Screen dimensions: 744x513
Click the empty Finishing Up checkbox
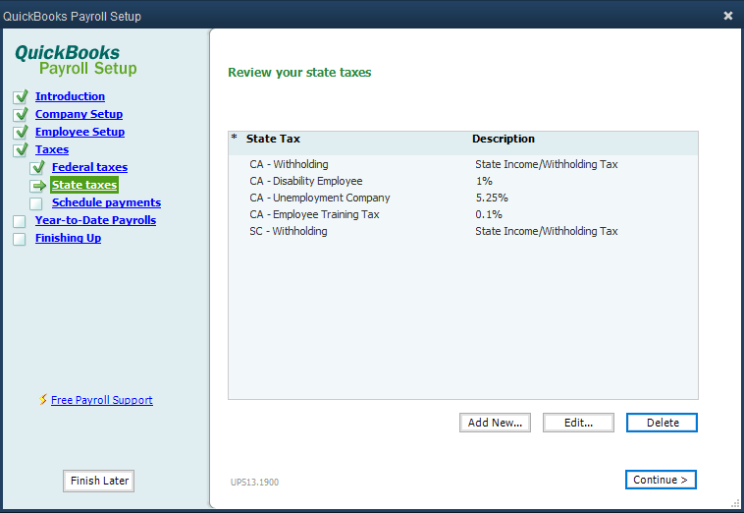tap(20, 239)
